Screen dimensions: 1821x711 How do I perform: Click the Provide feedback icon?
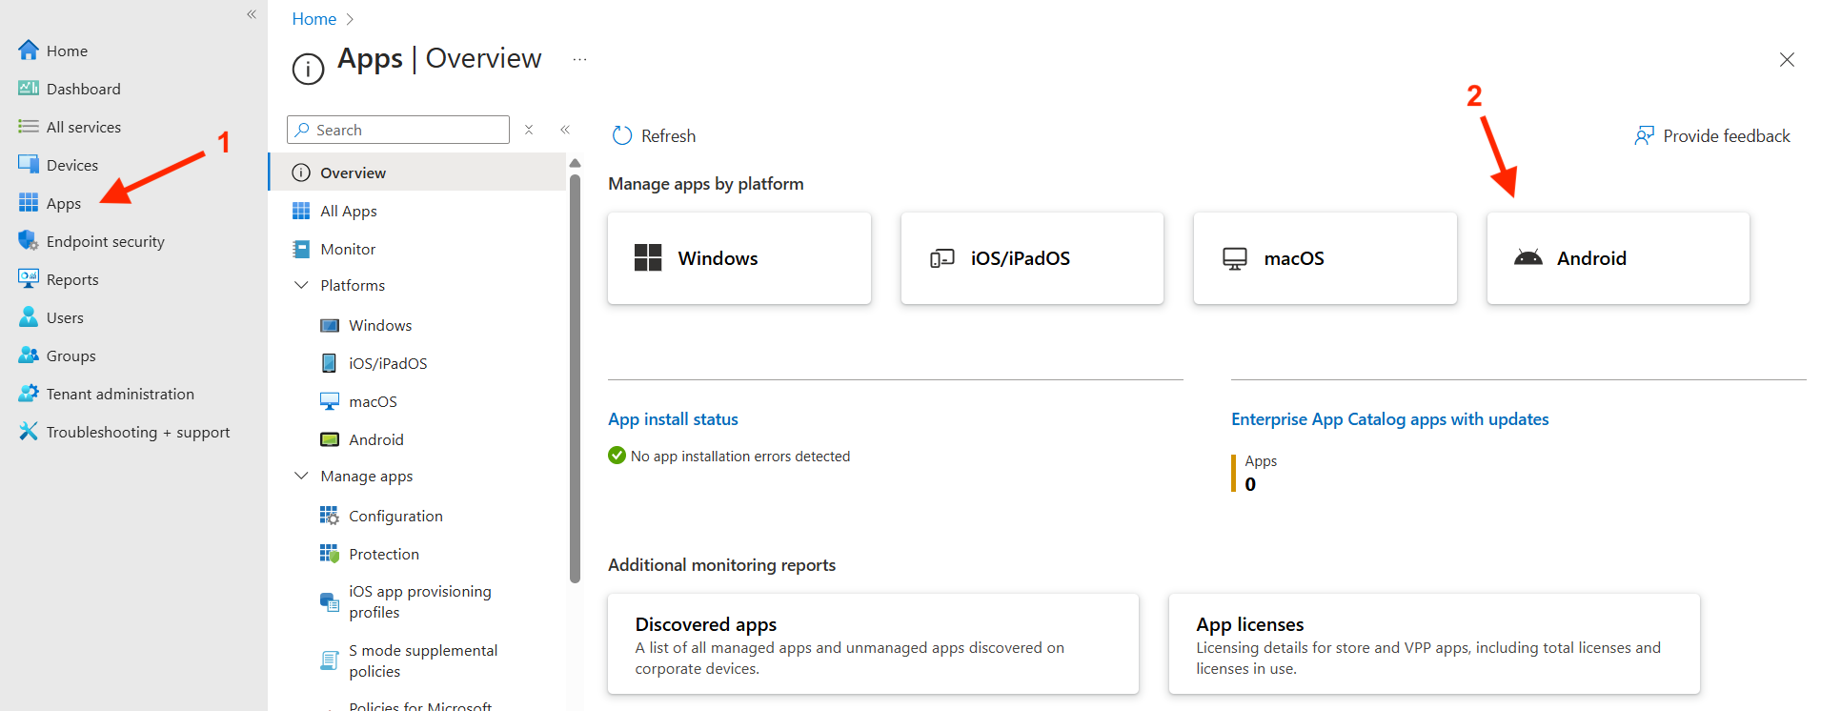pos(1644,136)
